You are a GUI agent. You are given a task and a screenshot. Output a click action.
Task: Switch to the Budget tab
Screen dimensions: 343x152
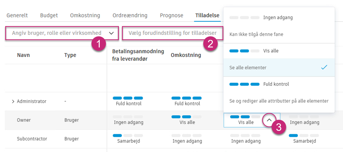(49, 15)
